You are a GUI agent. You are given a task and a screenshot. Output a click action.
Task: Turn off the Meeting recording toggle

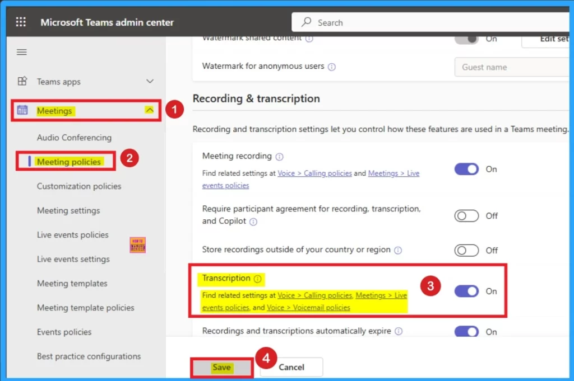pyautogui.click(x=466, y=169)
